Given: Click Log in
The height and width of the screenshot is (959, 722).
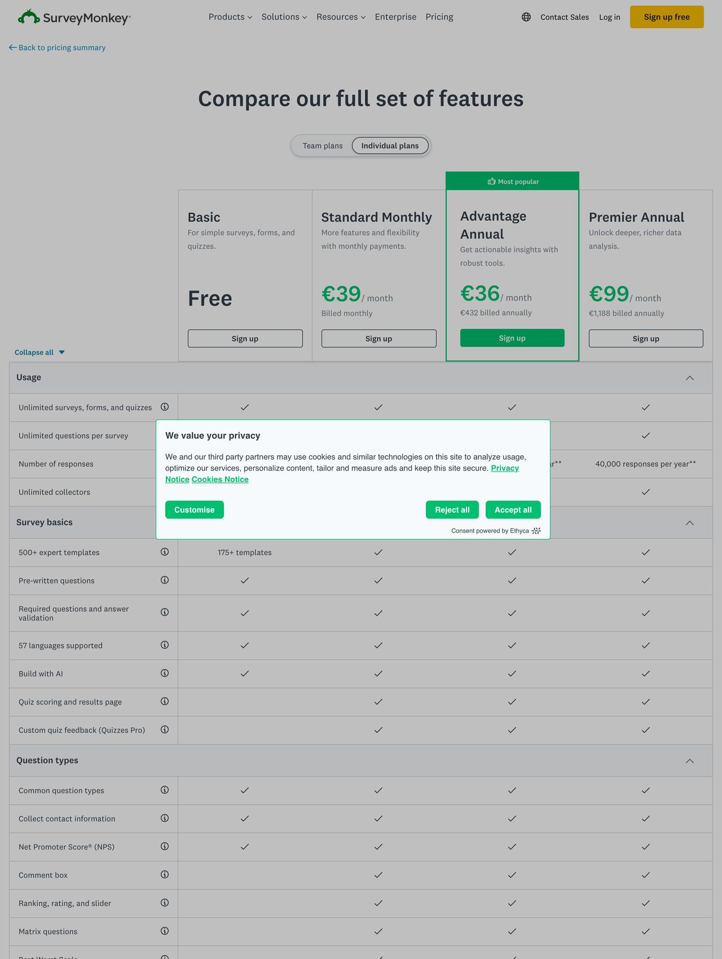Looking at the screenshot, I should [609, 17].
